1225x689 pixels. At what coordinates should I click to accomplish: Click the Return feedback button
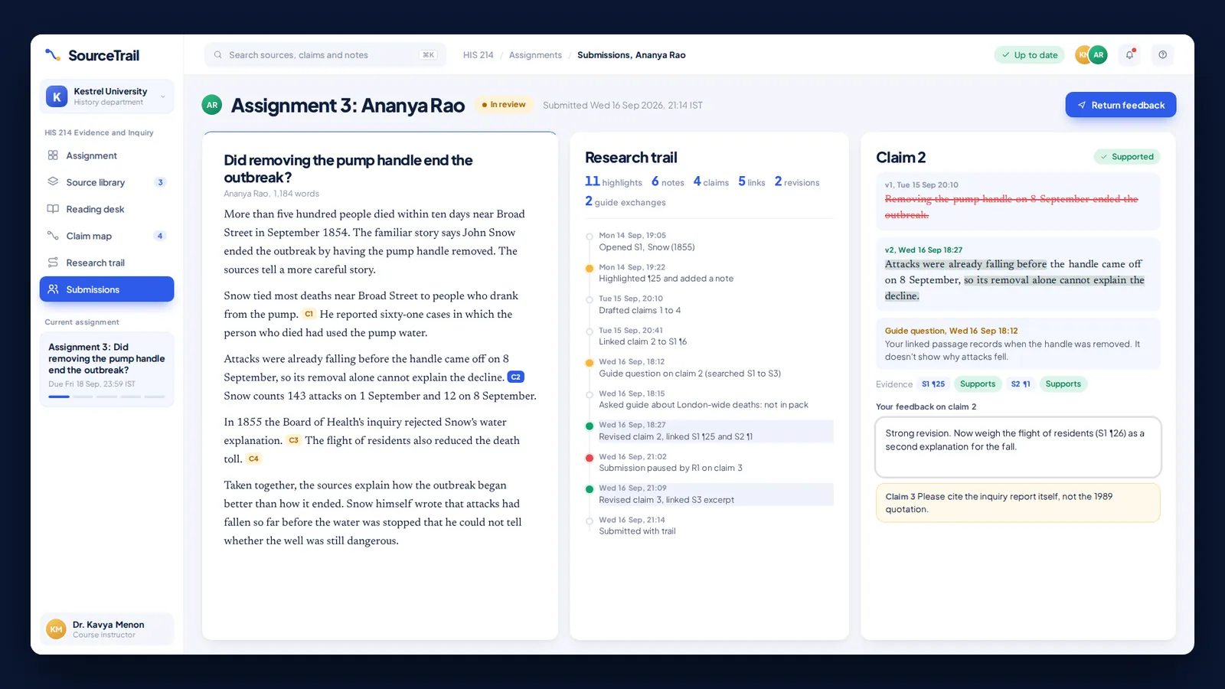1120,105
